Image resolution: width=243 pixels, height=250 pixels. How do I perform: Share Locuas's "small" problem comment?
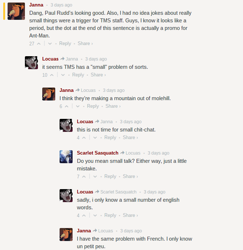pyautogui.click(x=98, y=75)
